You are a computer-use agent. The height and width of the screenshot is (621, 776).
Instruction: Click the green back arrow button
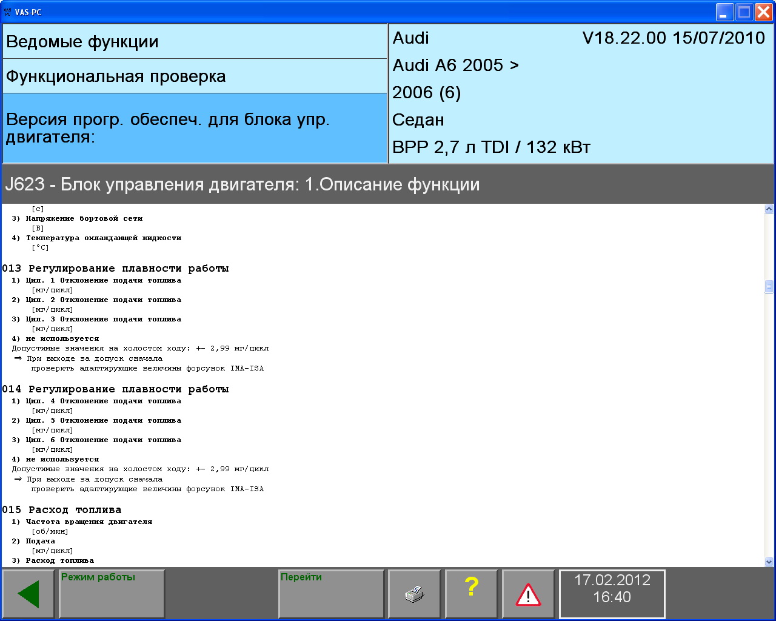click(x=28, y=594)
